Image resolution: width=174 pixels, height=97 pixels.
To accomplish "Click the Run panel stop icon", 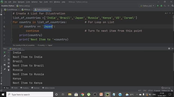I will [x=5, y=60].
